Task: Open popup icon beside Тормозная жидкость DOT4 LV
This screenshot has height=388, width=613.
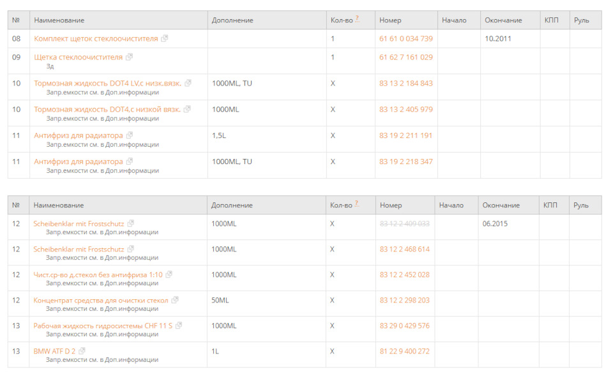Action: [x=188, y=83]
